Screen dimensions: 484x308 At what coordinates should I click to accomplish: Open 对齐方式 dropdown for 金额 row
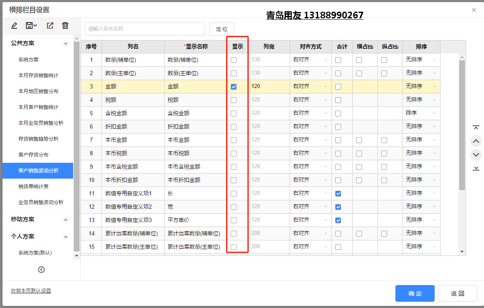tap(310, 86)
